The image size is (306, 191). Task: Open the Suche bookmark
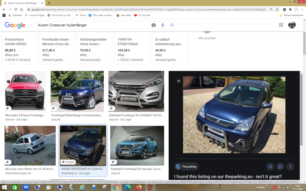tap(80, 15)
